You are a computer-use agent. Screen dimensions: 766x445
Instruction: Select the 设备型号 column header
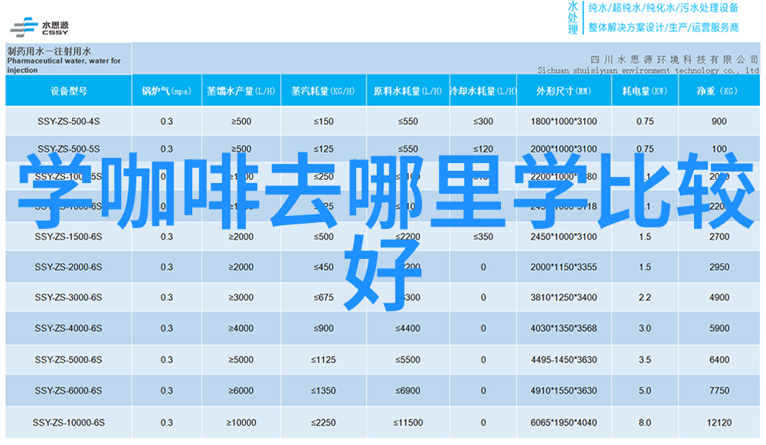tap(68, 91)
